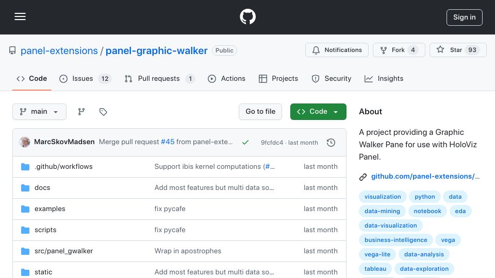Expand the main branch dropdown
Screen dimensions: 495x278
[40, 112]
